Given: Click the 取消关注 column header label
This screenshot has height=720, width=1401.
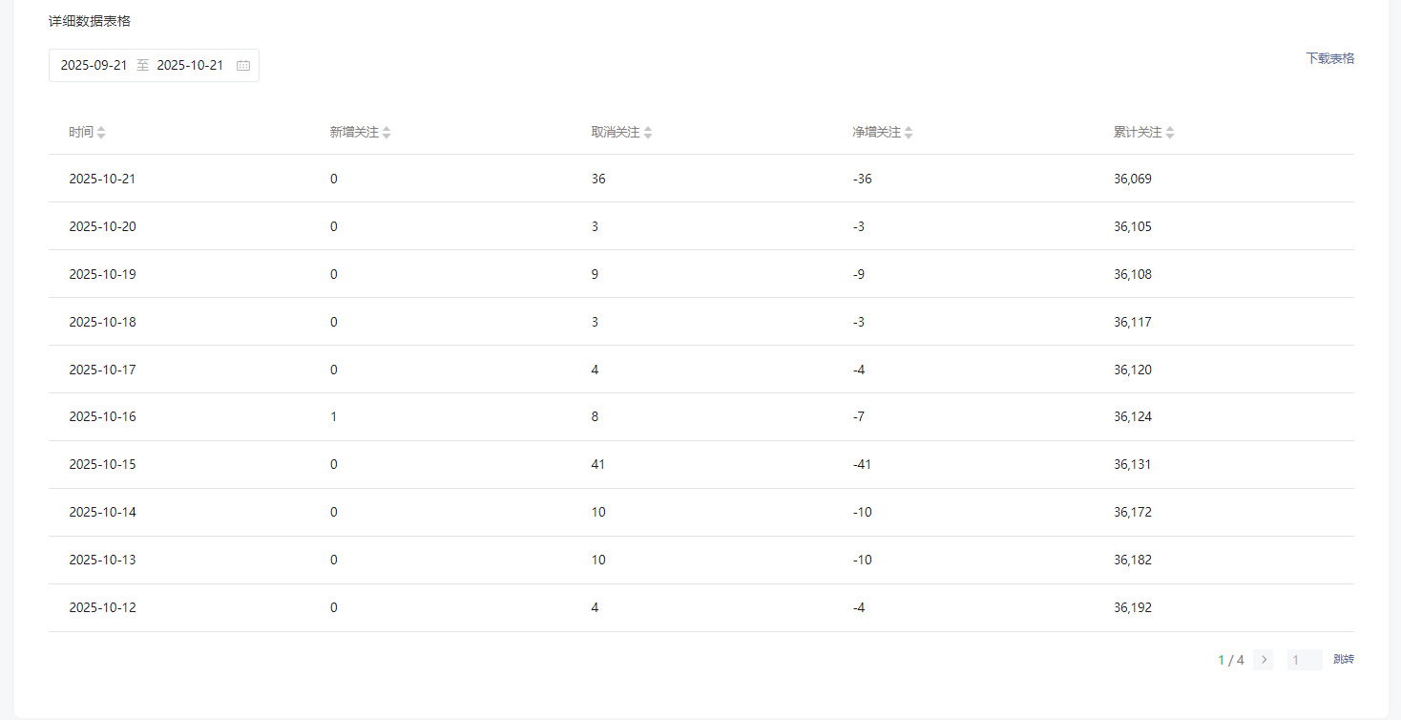Looking at the screenshot, I should click(x=616, y=133).
